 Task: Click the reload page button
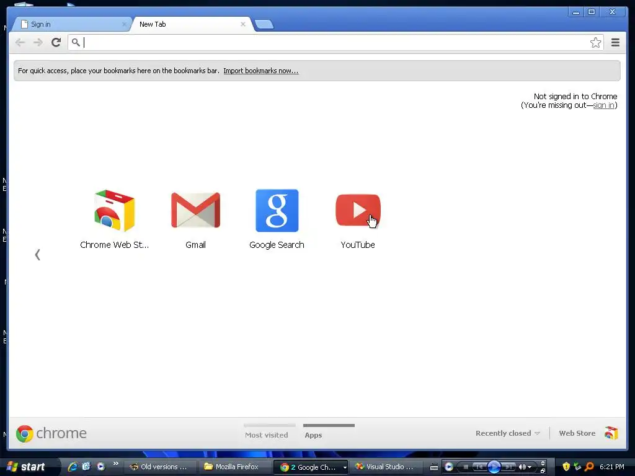(56, 42)
